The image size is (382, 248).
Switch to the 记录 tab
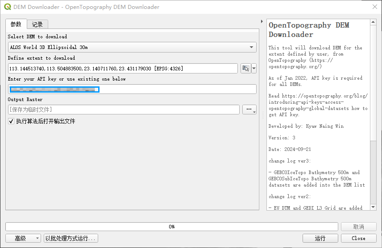tap(37, 24)
